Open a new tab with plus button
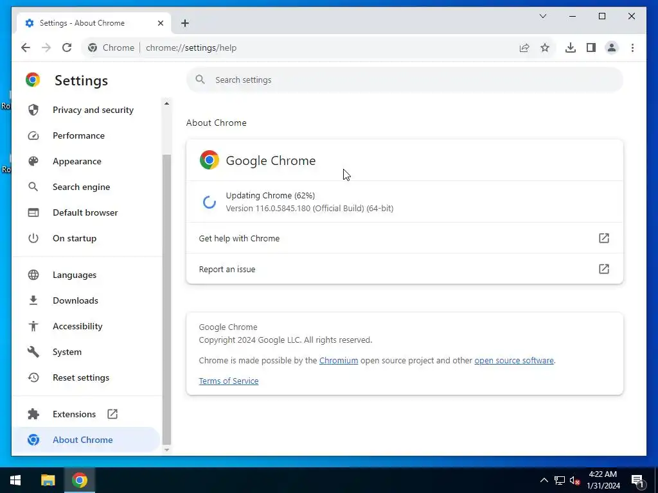The height and width of the screenshot is (493, 658). tap(185, 23)
